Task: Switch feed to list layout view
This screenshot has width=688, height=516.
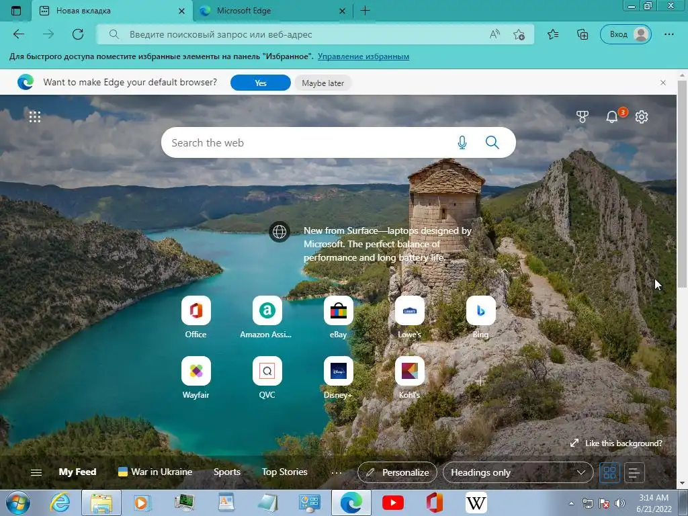Action: [634, 472]
